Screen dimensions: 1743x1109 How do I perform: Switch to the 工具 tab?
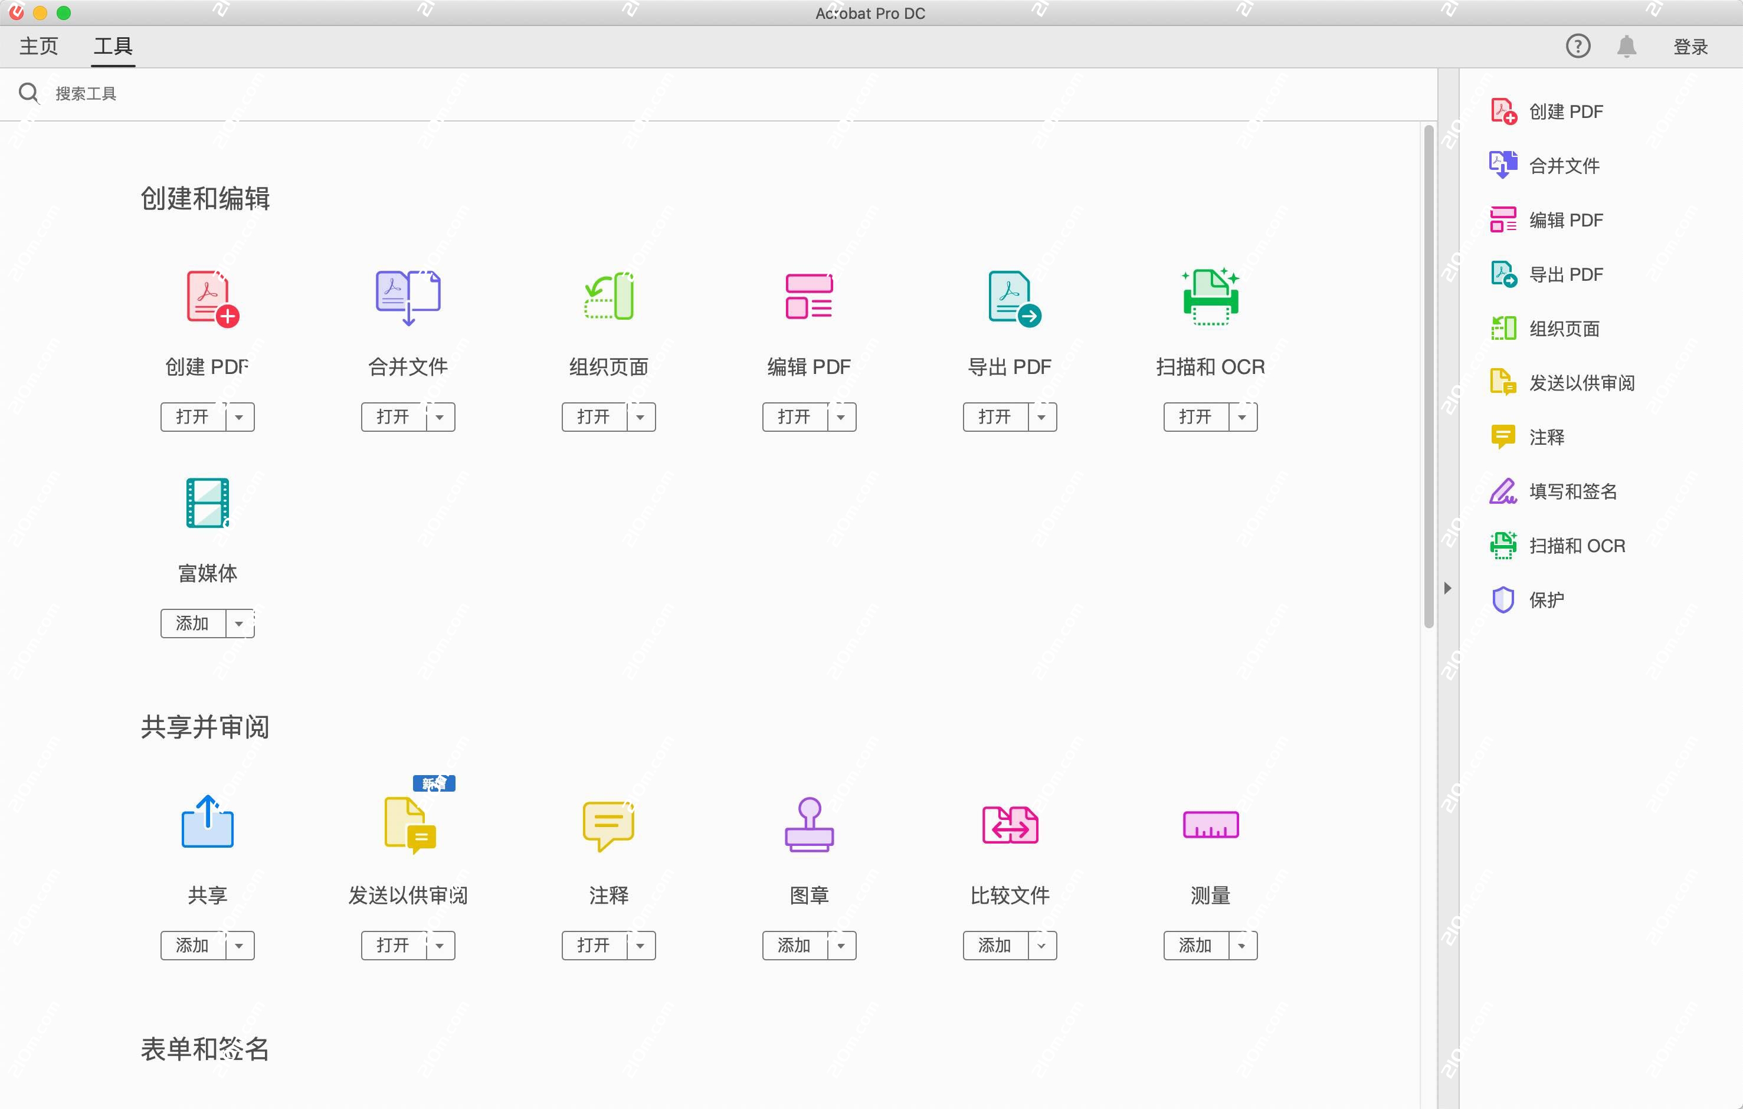tap(112, 46)
